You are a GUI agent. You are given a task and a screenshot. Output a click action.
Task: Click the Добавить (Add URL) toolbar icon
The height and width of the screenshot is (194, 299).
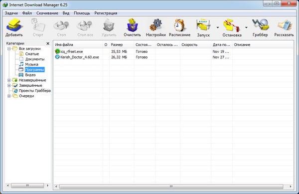coord(14,25)
